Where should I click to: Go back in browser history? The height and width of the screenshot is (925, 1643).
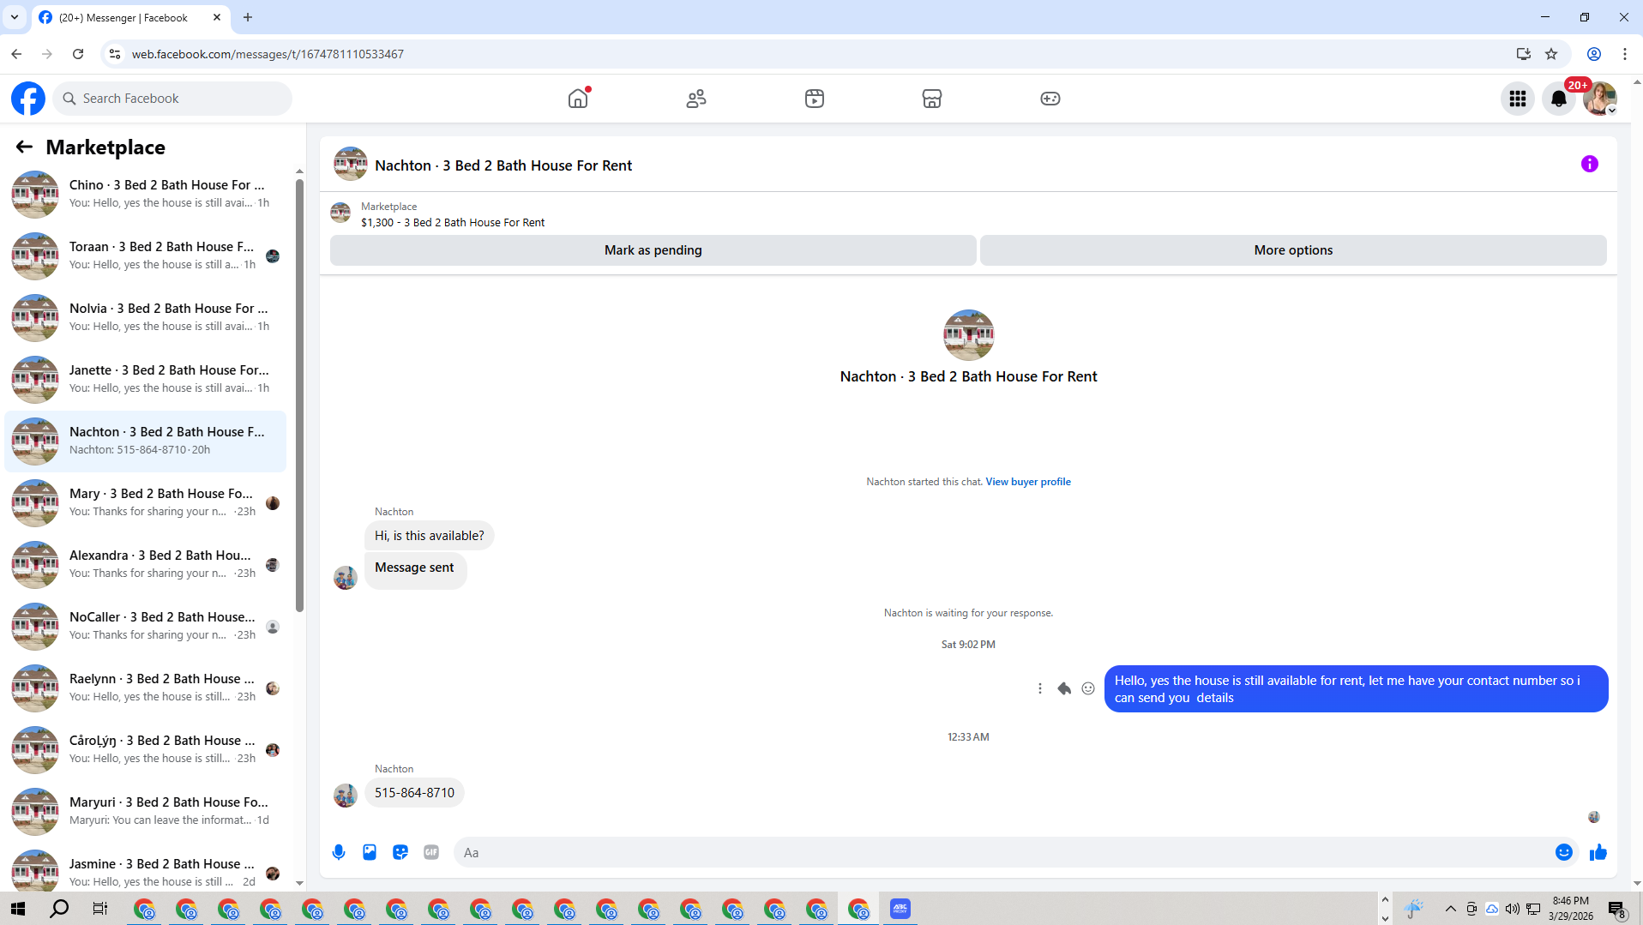16,54
